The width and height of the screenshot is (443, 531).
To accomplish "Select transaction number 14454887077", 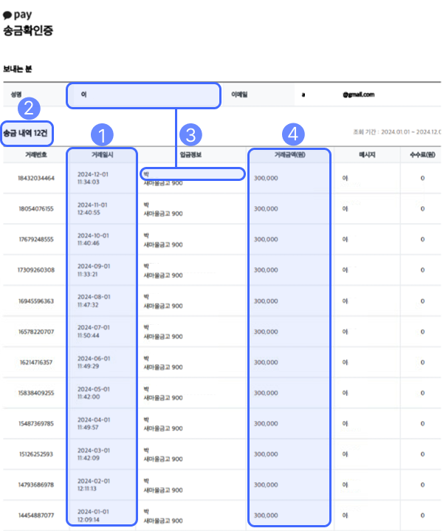I will pos(36,515).
